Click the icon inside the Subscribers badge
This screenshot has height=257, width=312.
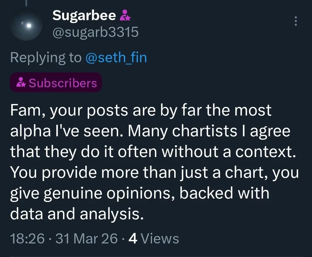[x=21, y=83]
